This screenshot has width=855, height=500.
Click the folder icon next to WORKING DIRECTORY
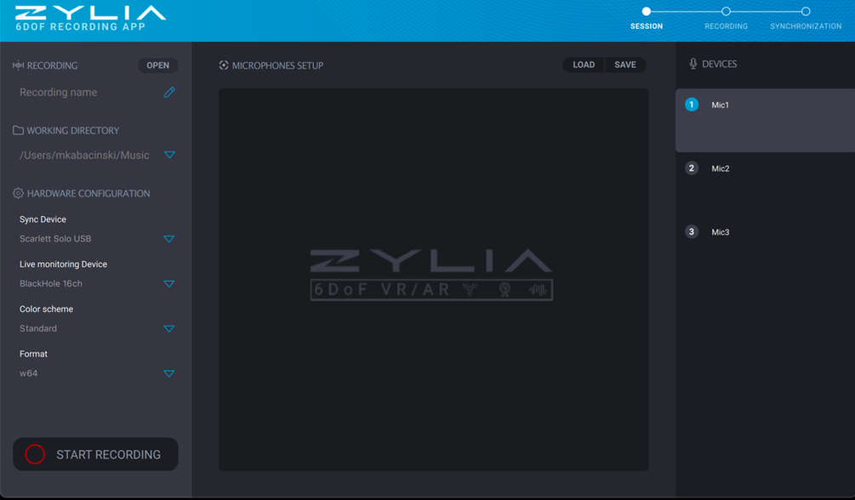pos(18,130)
